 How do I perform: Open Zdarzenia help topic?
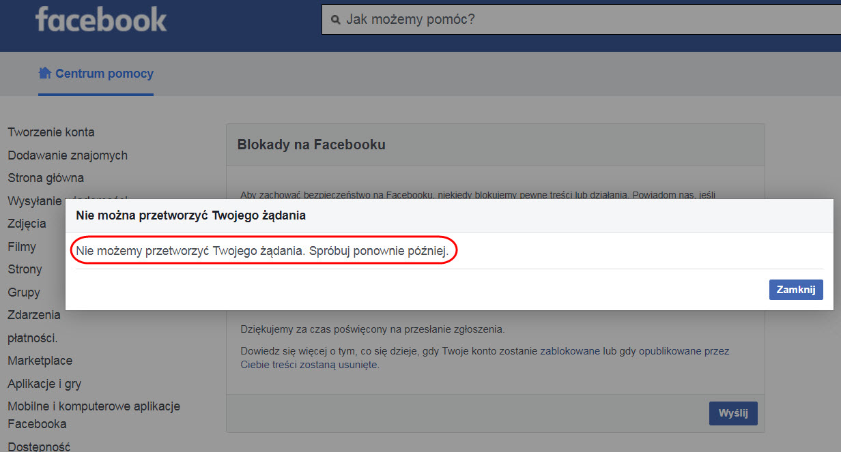[34, 315]
